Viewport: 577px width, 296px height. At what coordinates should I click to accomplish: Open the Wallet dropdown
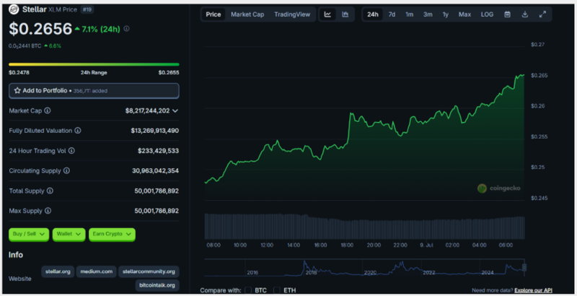(69, 234)
